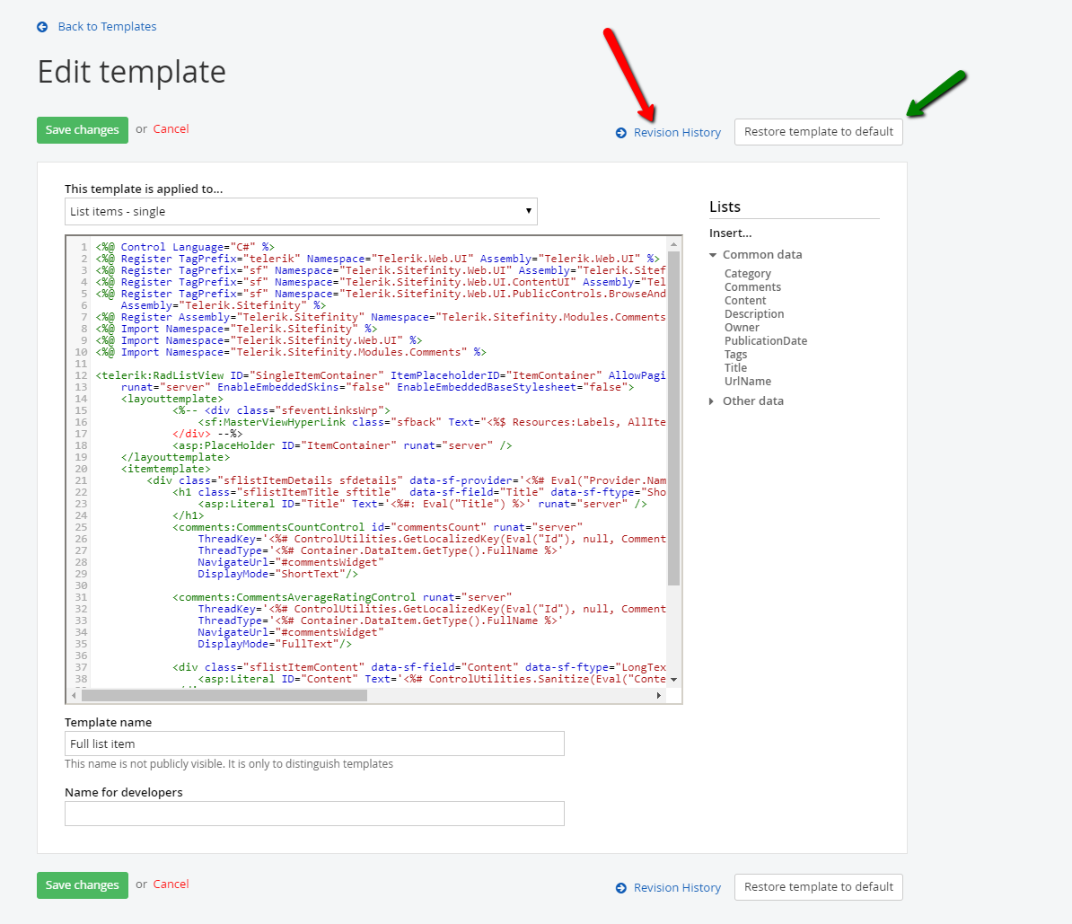The width and height of the screenshot is (1072, 924).
Task: Click the code editor vertical scrollbar thumb
Action: (673, 418)
